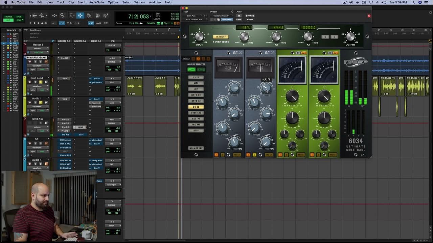433x243 pixels.
Task: Open the Setup menu
Action: click(126, 2)
